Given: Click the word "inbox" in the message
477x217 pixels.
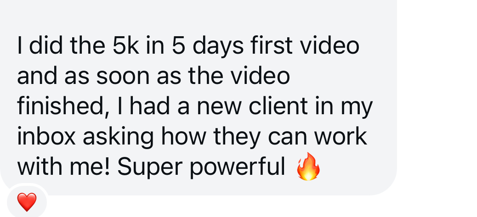Looking at the screenshot, I should (x=46, y=136).
